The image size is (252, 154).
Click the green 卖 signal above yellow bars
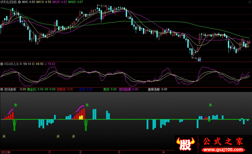coord(87,105)
